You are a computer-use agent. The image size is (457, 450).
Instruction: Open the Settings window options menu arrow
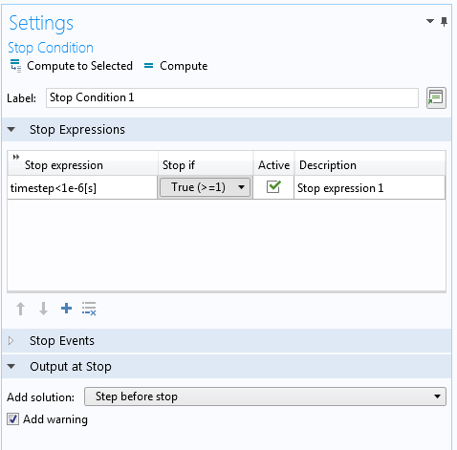430,21
